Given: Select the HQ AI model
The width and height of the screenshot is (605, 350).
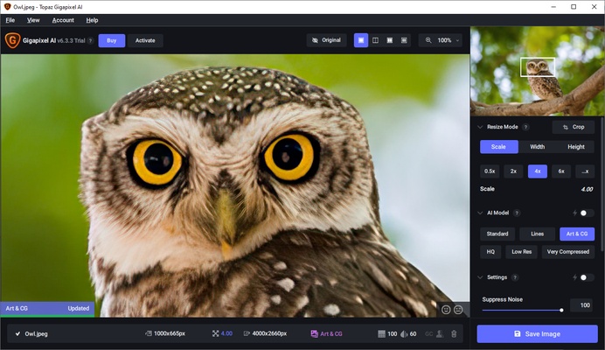Looking at the screenshot, I should pyautogui.click(x=490, y=251).
